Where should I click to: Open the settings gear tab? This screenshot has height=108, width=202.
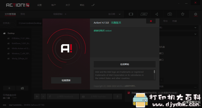click(195, 14)
